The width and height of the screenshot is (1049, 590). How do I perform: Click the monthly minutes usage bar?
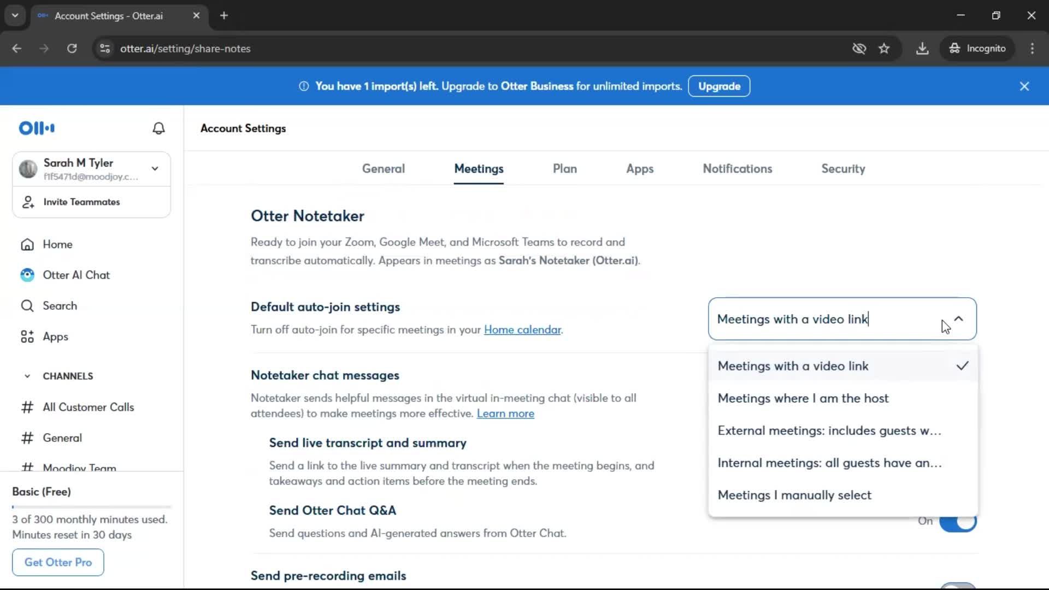pyautogui.click(x=92, y=507)
